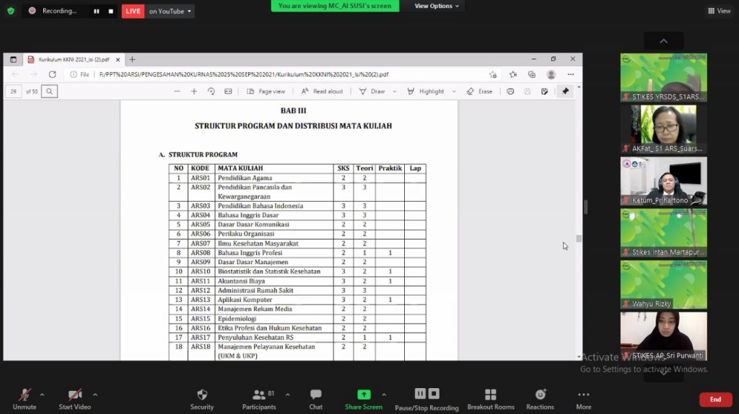Open video options arrow beside Start Video
This screenshot has height=414, width=739.
(95, 395)
